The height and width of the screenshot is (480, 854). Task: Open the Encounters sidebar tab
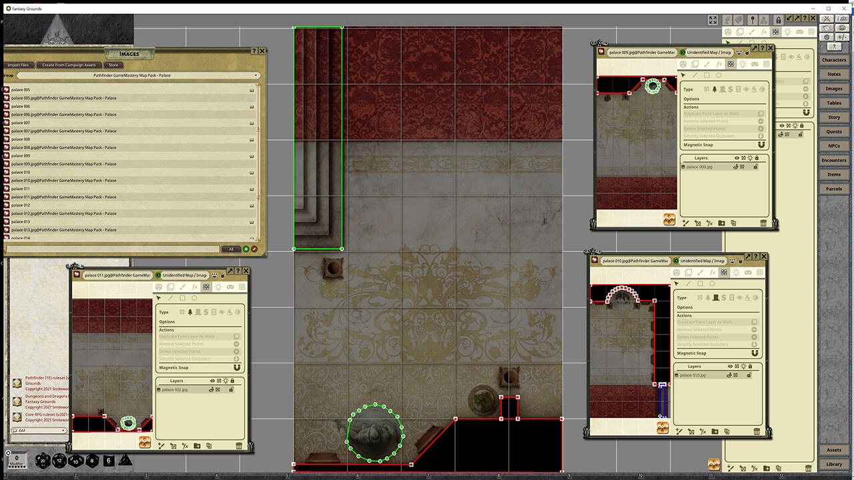[833, 160]
